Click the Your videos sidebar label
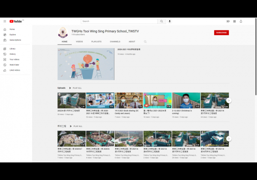 (x=15, y=60)
